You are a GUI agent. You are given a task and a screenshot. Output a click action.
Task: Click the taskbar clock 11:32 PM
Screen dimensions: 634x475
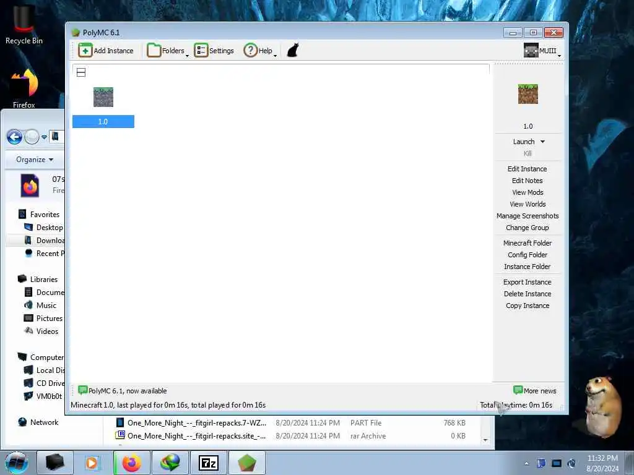coord(602,458)
